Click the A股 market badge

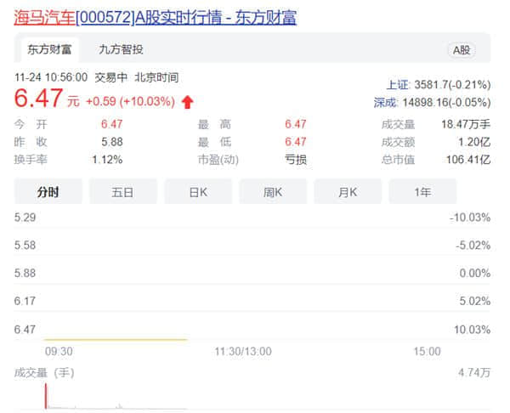pos(462,50)
